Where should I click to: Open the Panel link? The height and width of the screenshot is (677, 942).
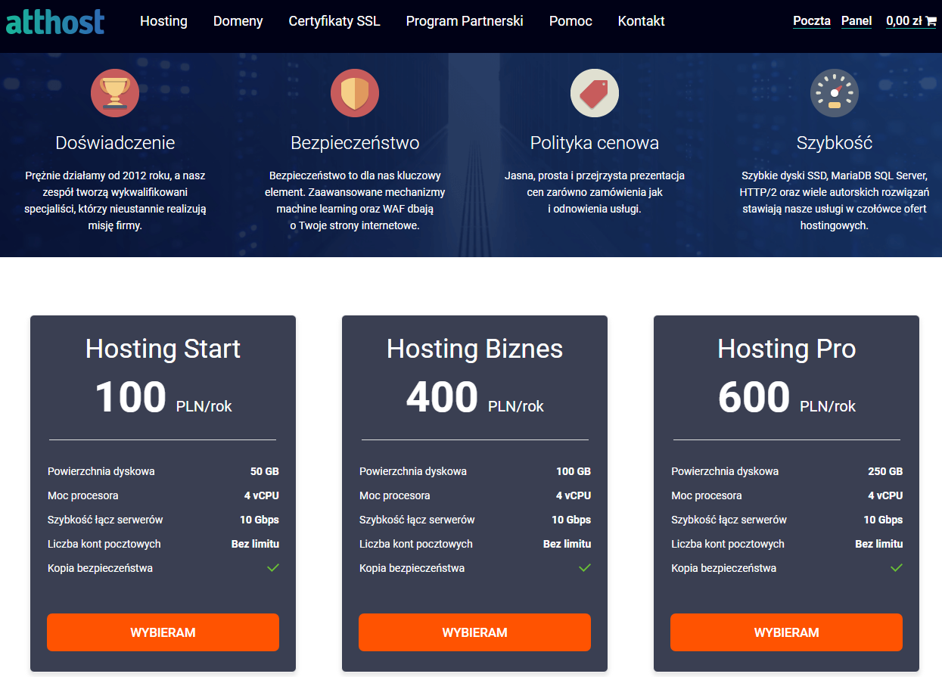[x=857, y=21]
